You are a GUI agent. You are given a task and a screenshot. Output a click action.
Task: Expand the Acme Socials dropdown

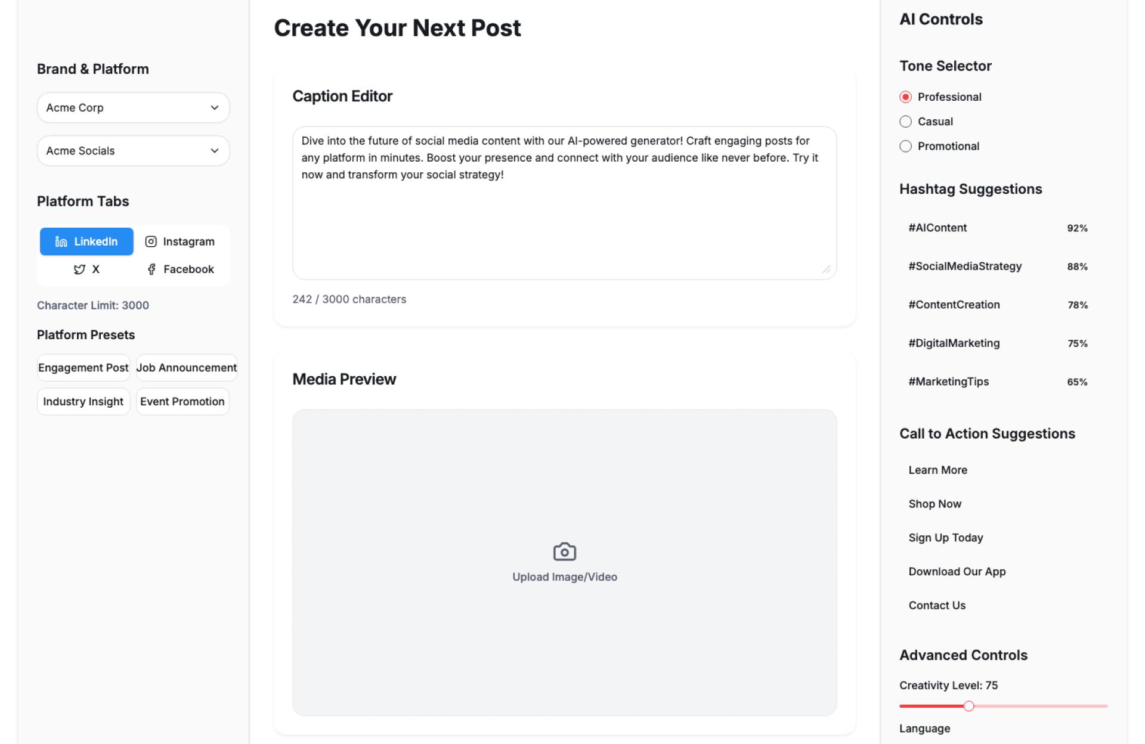click(133, 151)
